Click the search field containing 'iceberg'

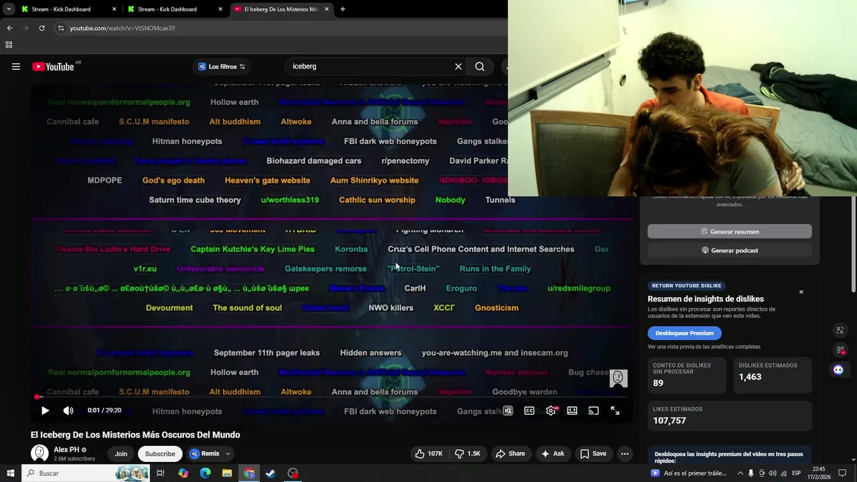pyautogui.click(x=372, y=66)
